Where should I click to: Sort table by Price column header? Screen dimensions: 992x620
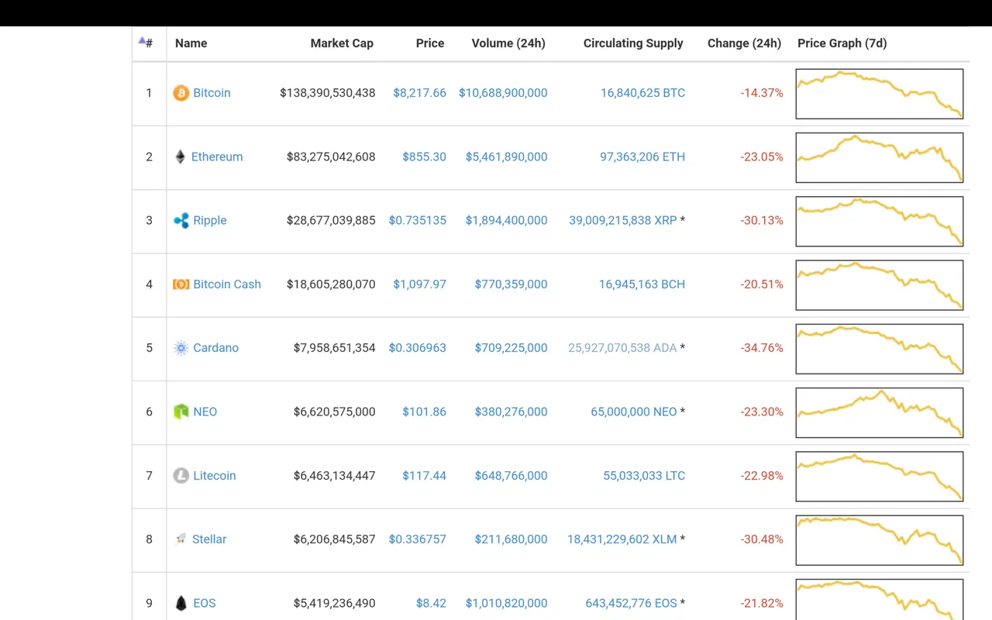pyautogui.click(x=430, y=43)
